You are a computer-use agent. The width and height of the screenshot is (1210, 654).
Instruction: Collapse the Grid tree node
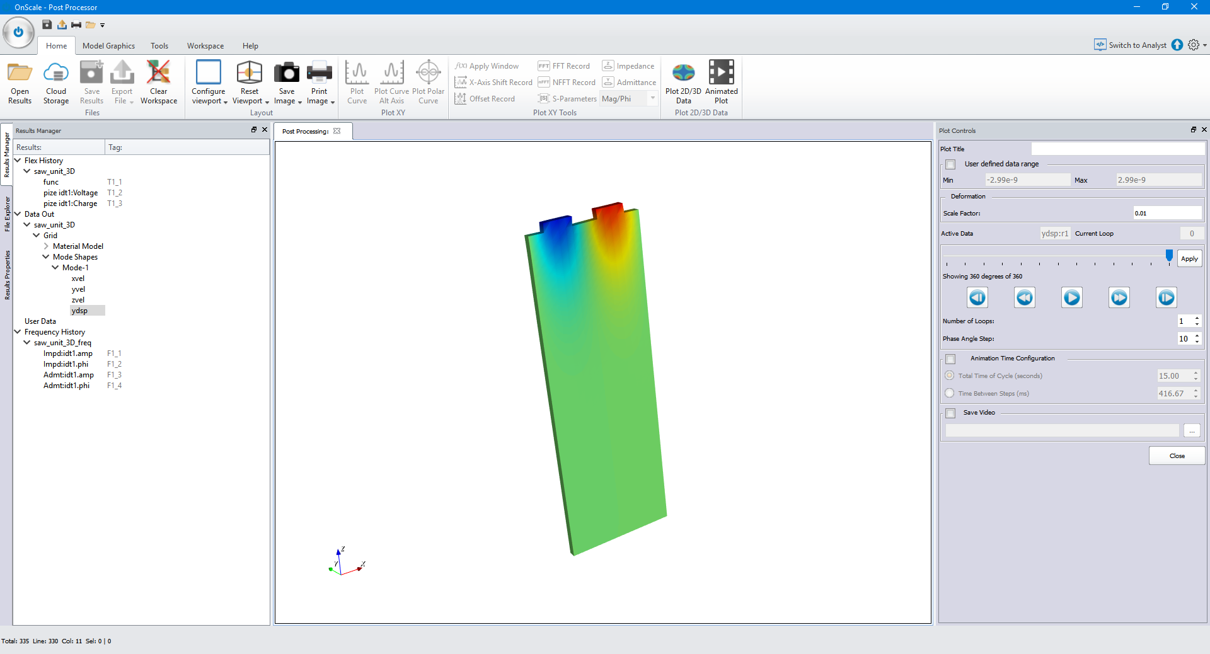click(x=37, y=235)
